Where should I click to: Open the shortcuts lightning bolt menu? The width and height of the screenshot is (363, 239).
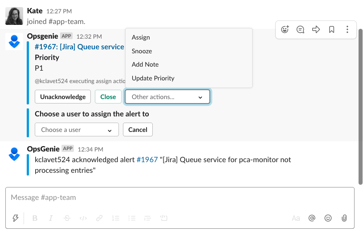[x=16, y=218]
